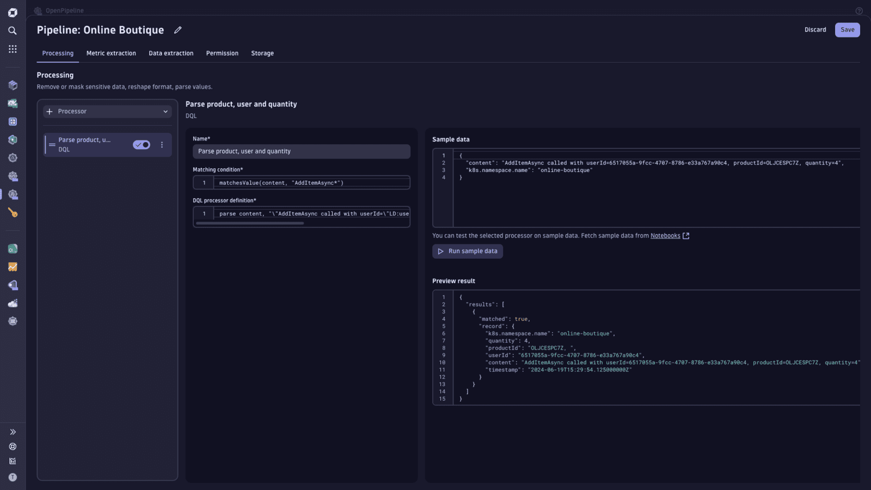The width and height of the screenshot is (871, 490).
Task: Open the key-shaped app icon in sidebar
Action: tap(13, 213)
